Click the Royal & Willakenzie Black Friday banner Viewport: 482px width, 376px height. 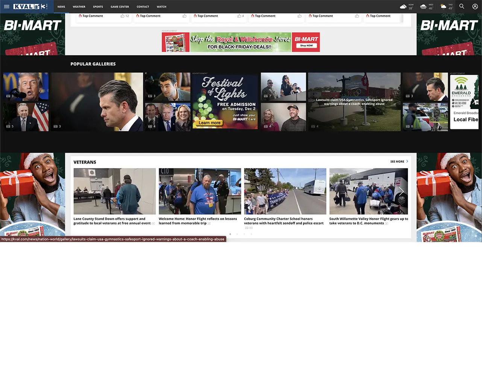pos(241,42)
